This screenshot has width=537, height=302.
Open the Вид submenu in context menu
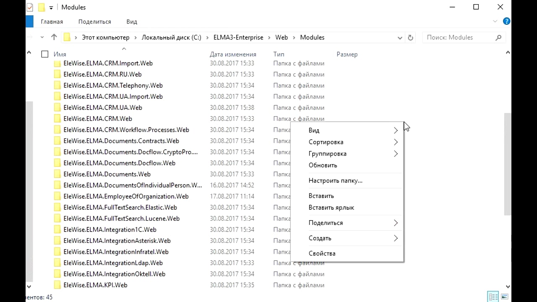point(347,130)
